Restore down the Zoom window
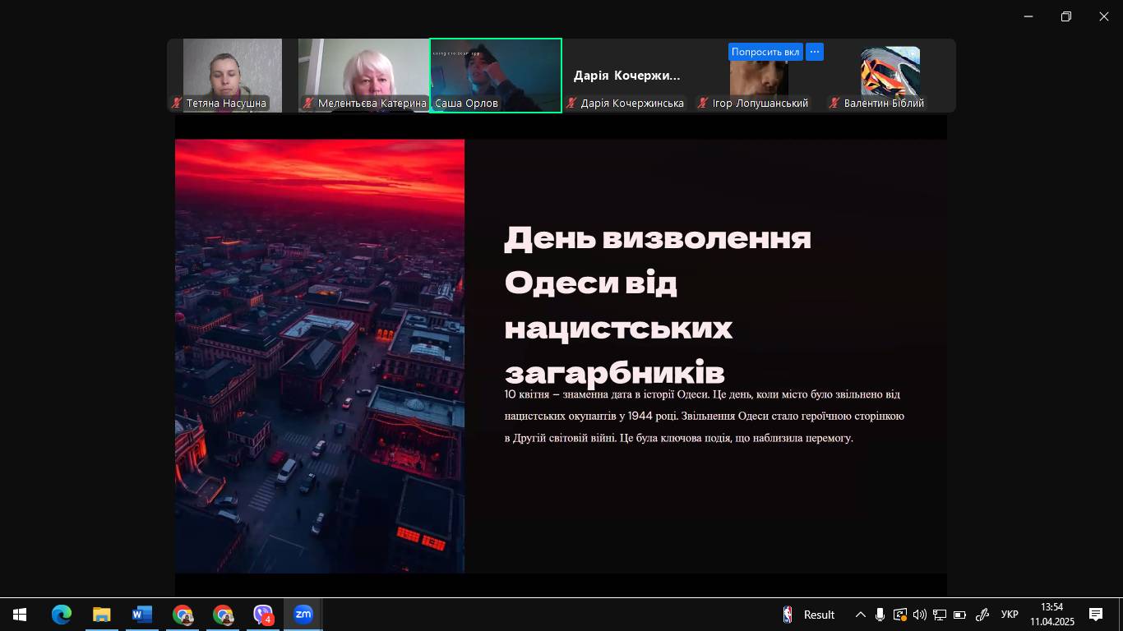The image size is (1123, 631). click(1066, 16)
